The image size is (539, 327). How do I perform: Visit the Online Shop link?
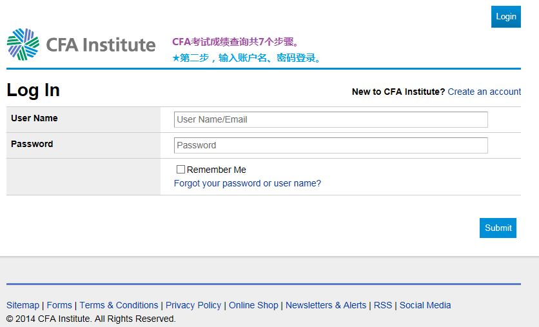(253, 305)
